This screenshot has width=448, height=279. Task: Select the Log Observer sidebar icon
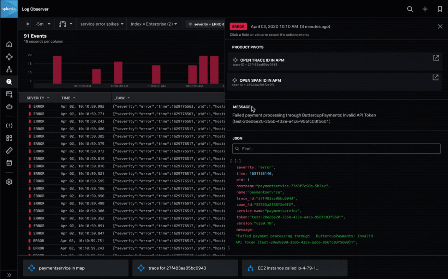9,82
